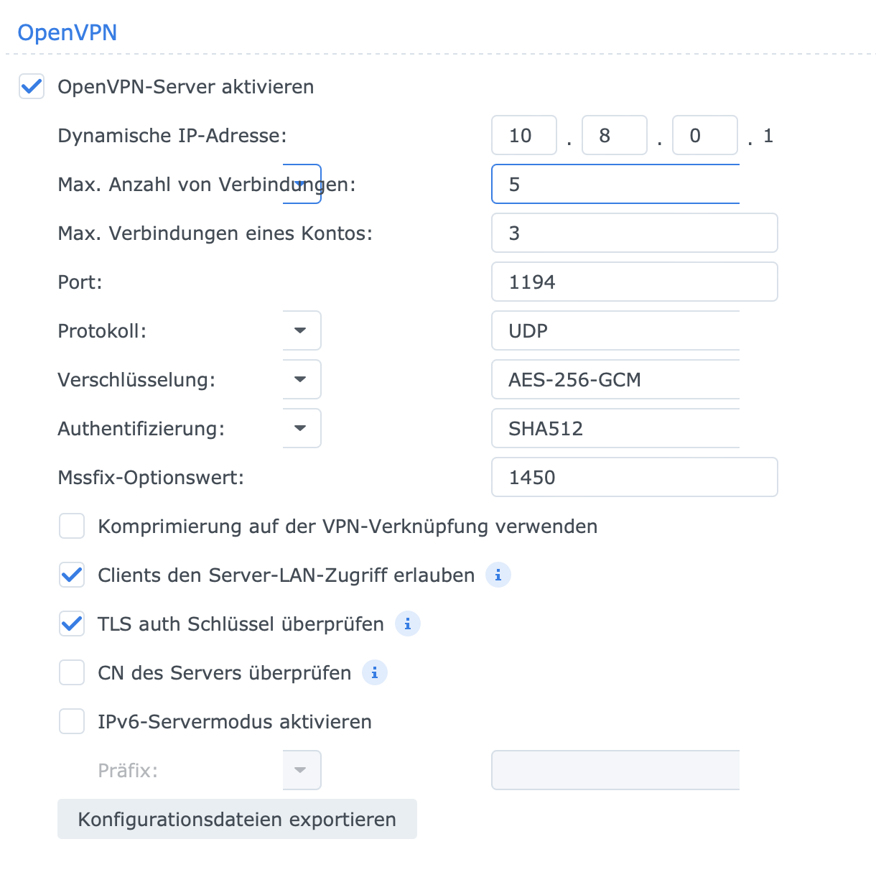
Task: Click info icon beside CN des Servers
Action: click(x=375, y=673)
